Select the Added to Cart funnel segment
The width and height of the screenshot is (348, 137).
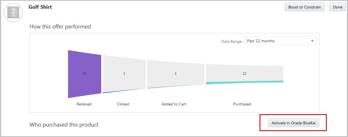pyautogui.click(x=175, y=74)
